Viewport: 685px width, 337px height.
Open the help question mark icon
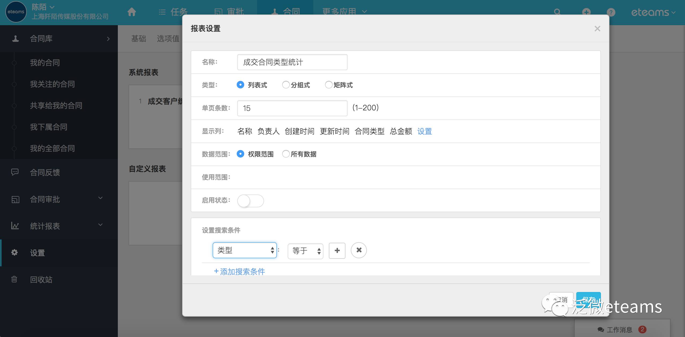point(611,12)
